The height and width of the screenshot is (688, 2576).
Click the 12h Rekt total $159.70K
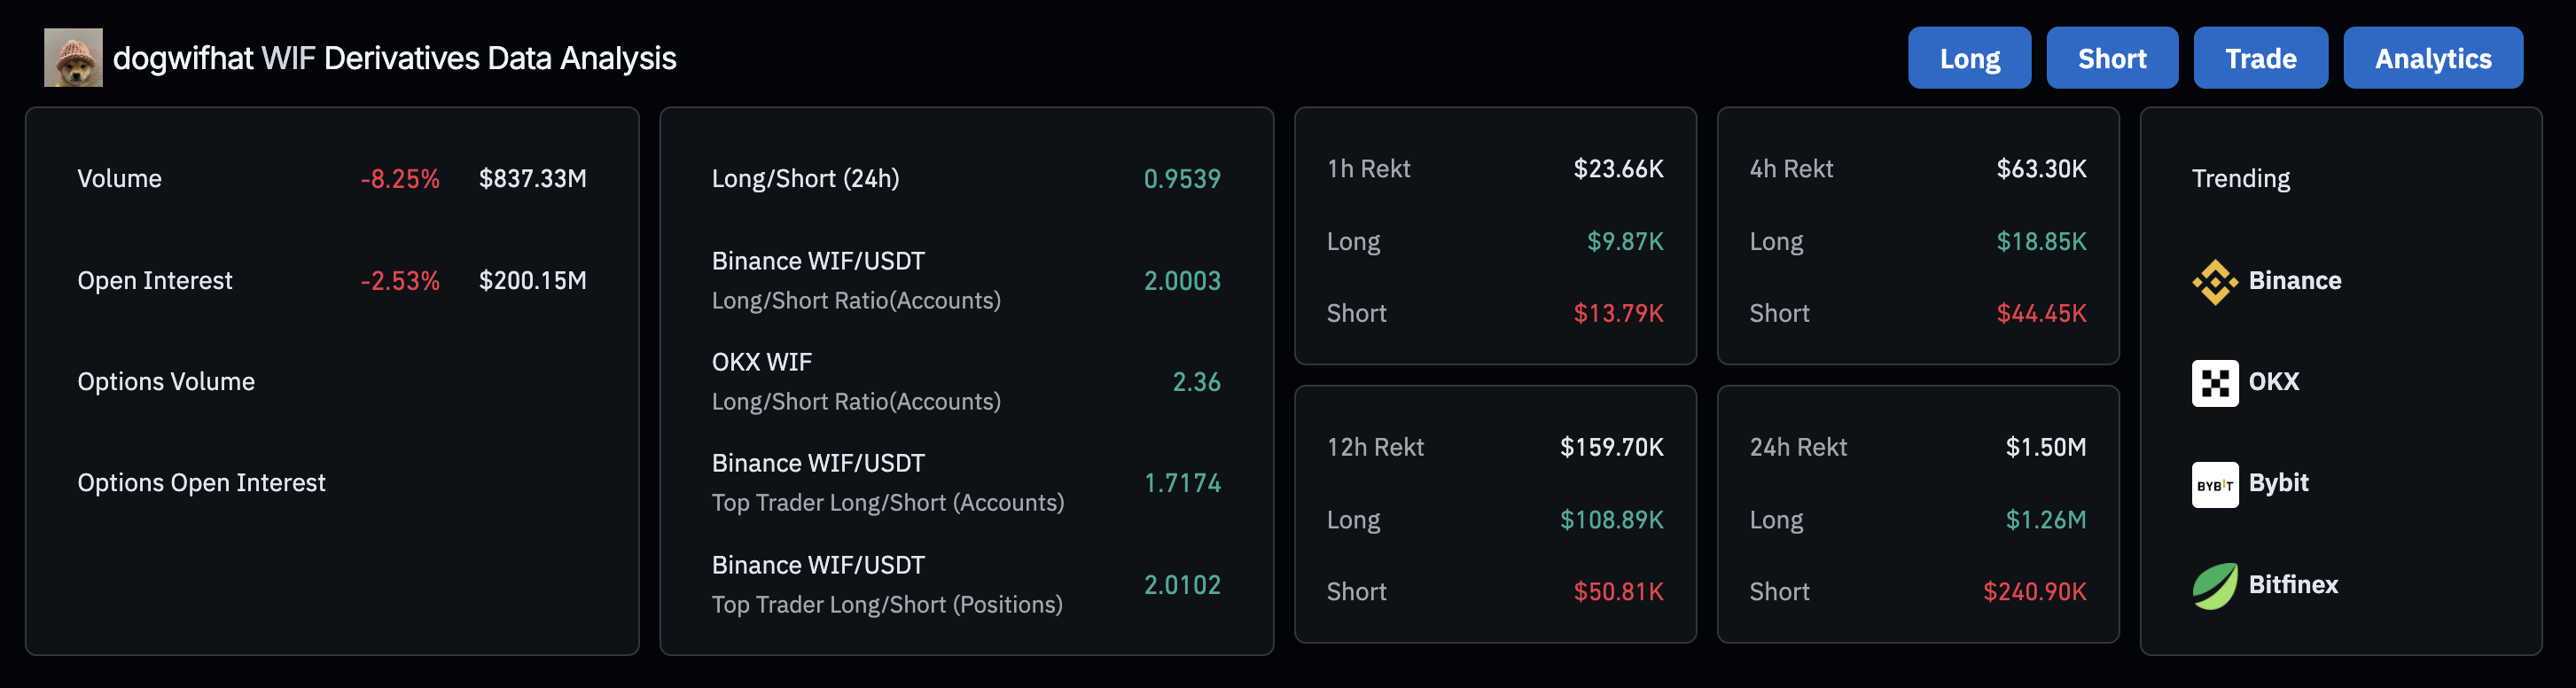(1612, 447)
